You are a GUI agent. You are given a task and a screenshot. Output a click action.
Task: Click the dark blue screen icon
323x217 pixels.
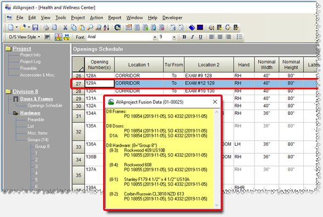pyautogui.click(x=200, y=27)
